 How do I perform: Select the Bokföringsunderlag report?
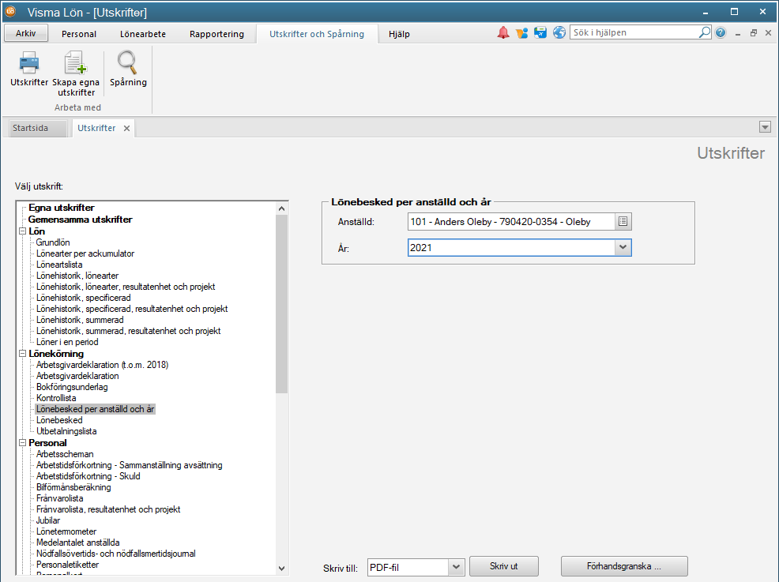point(72,387)
